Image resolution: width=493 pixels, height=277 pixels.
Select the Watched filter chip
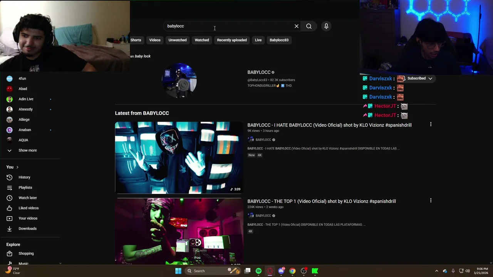pyautogui.click(x=202, y=40)
